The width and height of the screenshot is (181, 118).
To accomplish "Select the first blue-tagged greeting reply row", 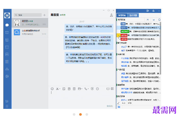I will point(138,24).
